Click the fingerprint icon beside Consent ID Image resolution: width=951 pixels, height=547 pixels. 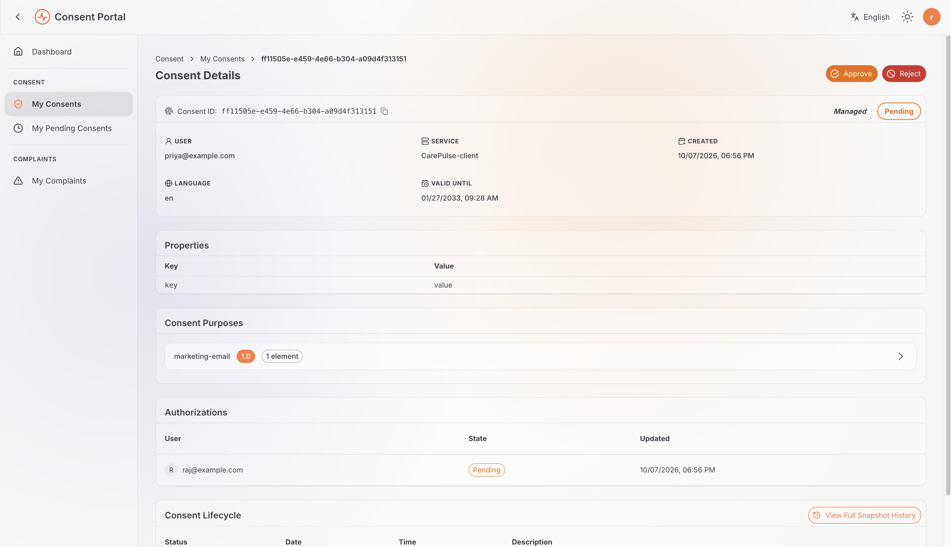pyautogui.click(x=169, y=111)
